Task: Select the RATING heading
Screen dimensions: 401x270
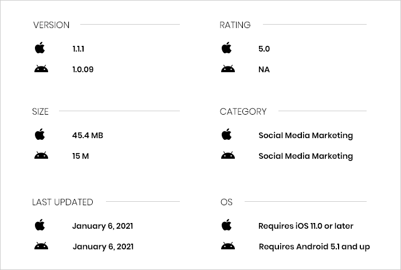Action: (x=235, y=25)
